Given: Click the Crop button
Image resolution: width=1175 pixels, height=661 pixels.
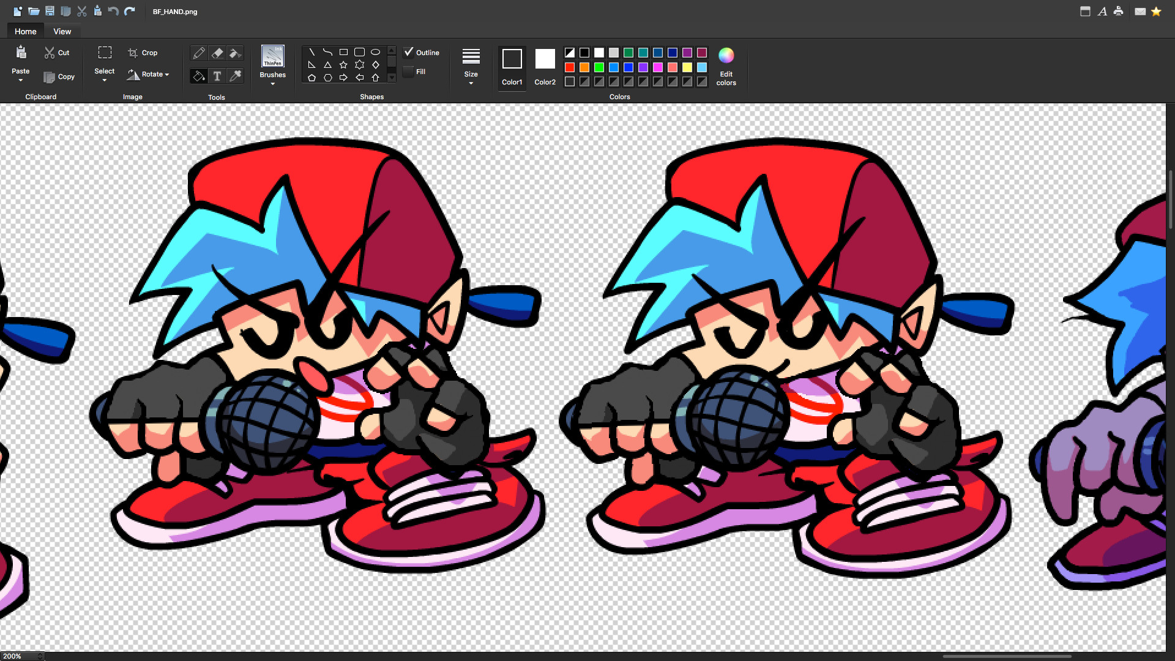Looking at the screenshot, I should click(143, 53).
